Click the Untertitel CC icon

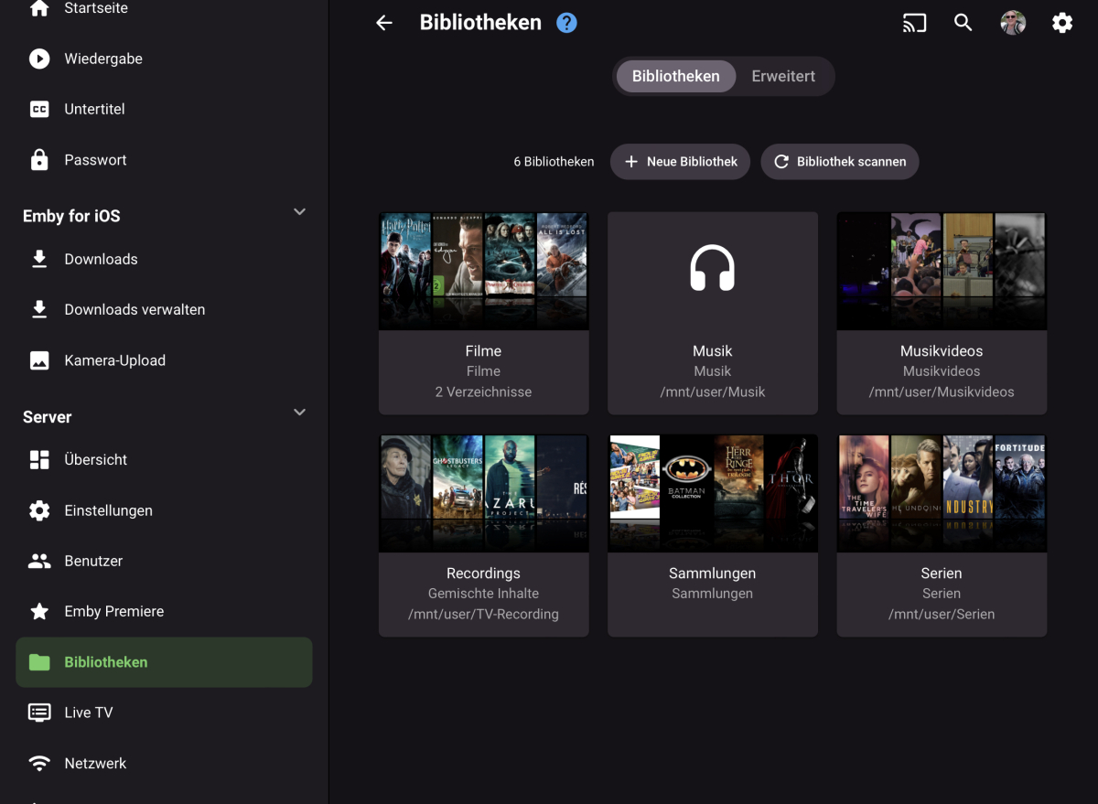pos(39,110)
